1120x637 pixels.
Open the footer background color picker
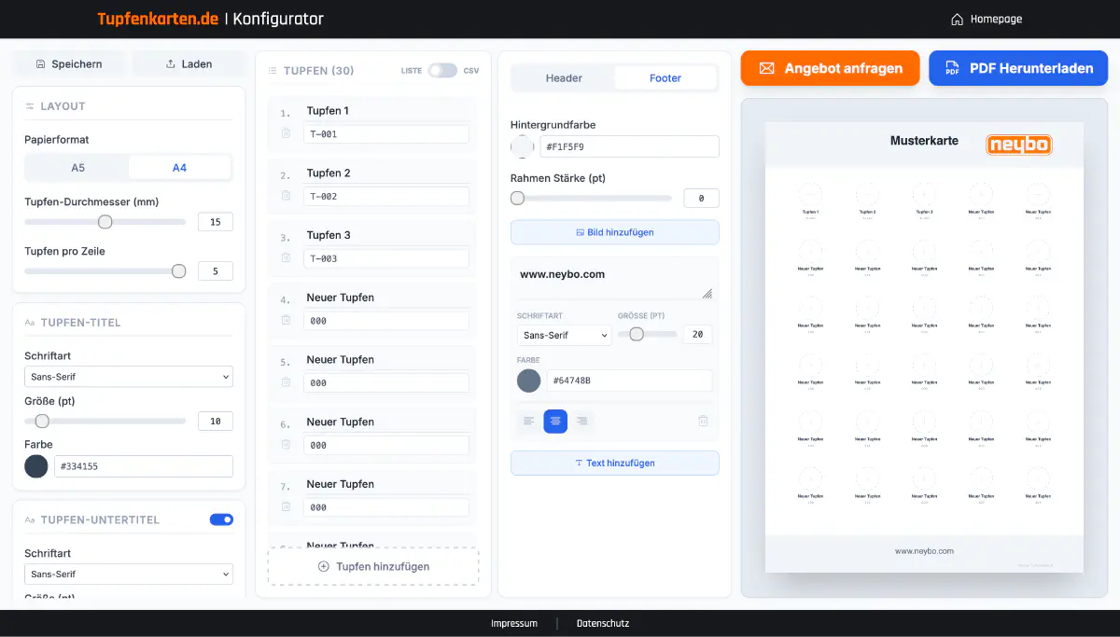521,146
